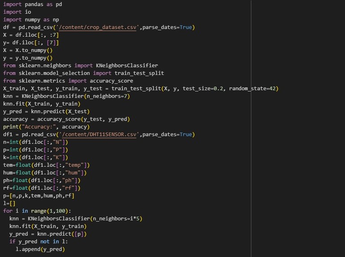The image size is (345, 257).
Task: Click the 'test_size=0.2' argument
Action: pos(203,88)
